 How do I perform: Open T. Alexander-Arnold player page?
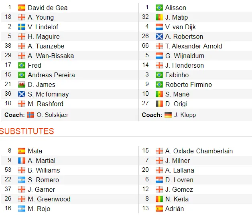click(x=193, y=46)
